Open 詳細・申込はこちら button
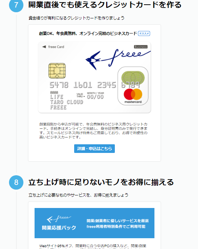Image resolution: width=198 pixels, height=249 pixels. pyautogui.click(x=94, y=149)
